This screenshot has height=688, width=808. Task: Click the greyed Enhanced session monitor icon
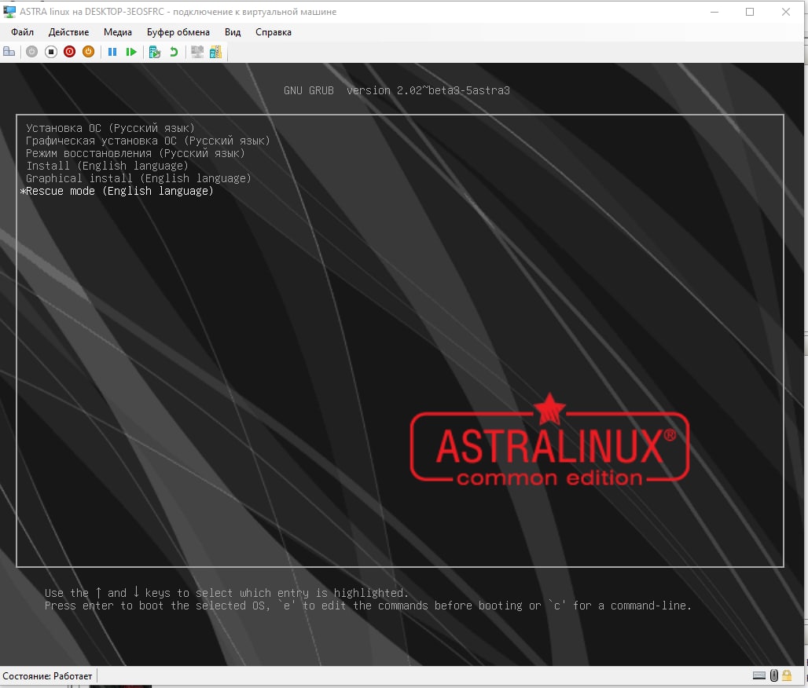click(197, 52)
